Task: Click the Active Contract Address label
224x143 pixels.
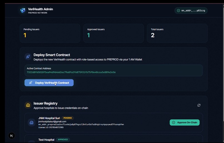Action: (x=39, y=68)
